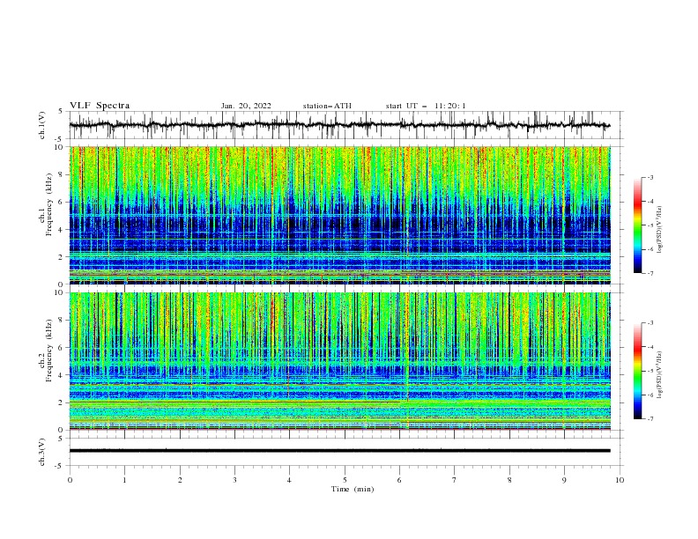
Task: Click the "VLF Spectra" title text
Action: pos(100,106)
